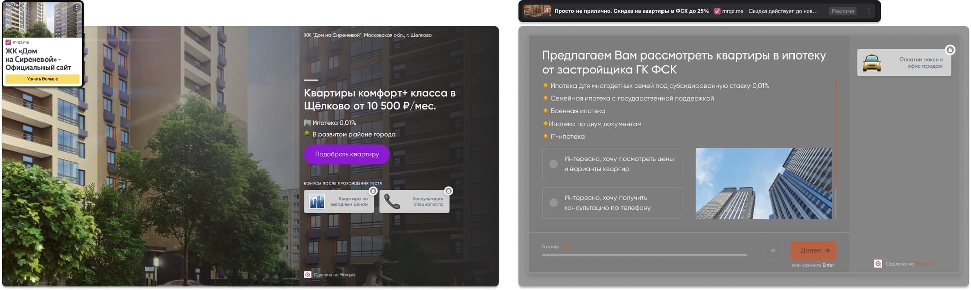This screenshot has width=971, height=290.
Task: Click the lock icon on "Квартиры по выгодным ценам"
Action: click(373, 191)
